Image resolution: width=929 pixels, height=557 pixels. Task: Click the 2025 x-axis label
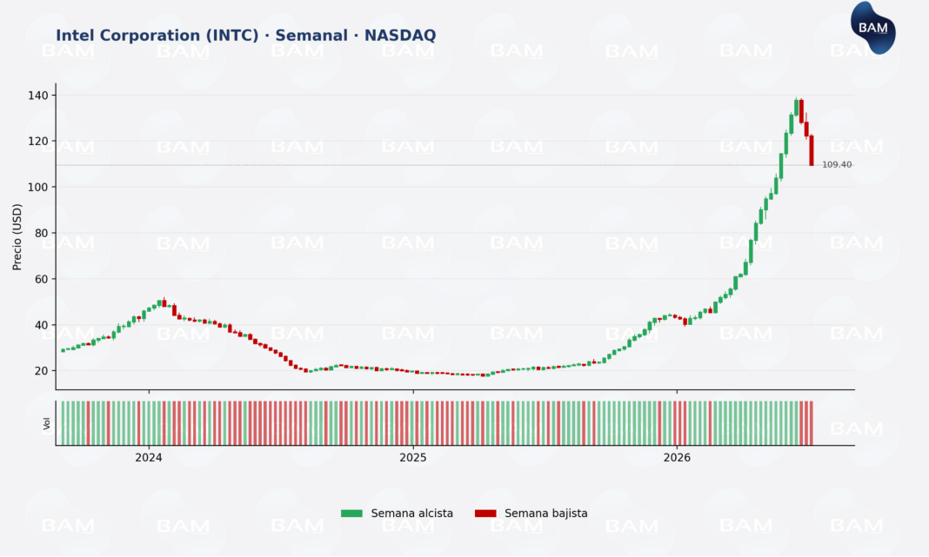point(413,458)
